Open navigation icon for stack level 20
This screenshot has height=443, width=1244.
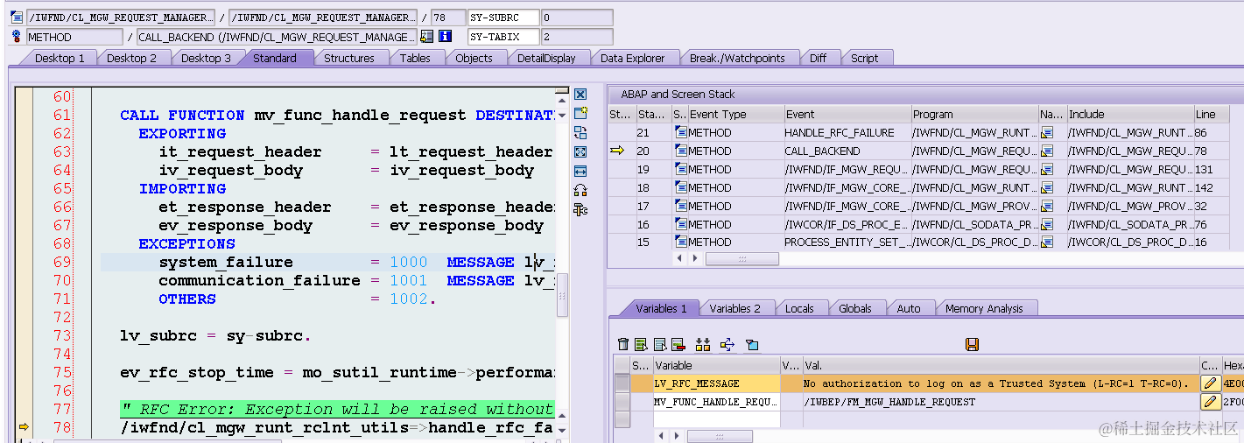tap(1047, 151)
